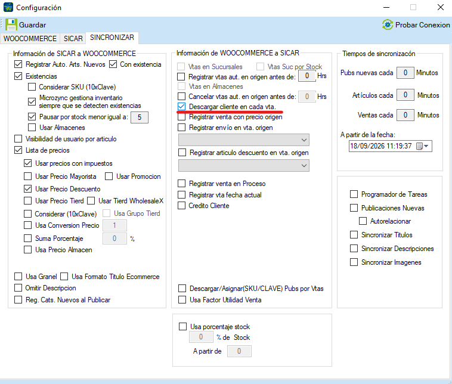This screenshot has height=384, width=452.
Task: Click Artículos cada minutes field
Action: [405, 95]
